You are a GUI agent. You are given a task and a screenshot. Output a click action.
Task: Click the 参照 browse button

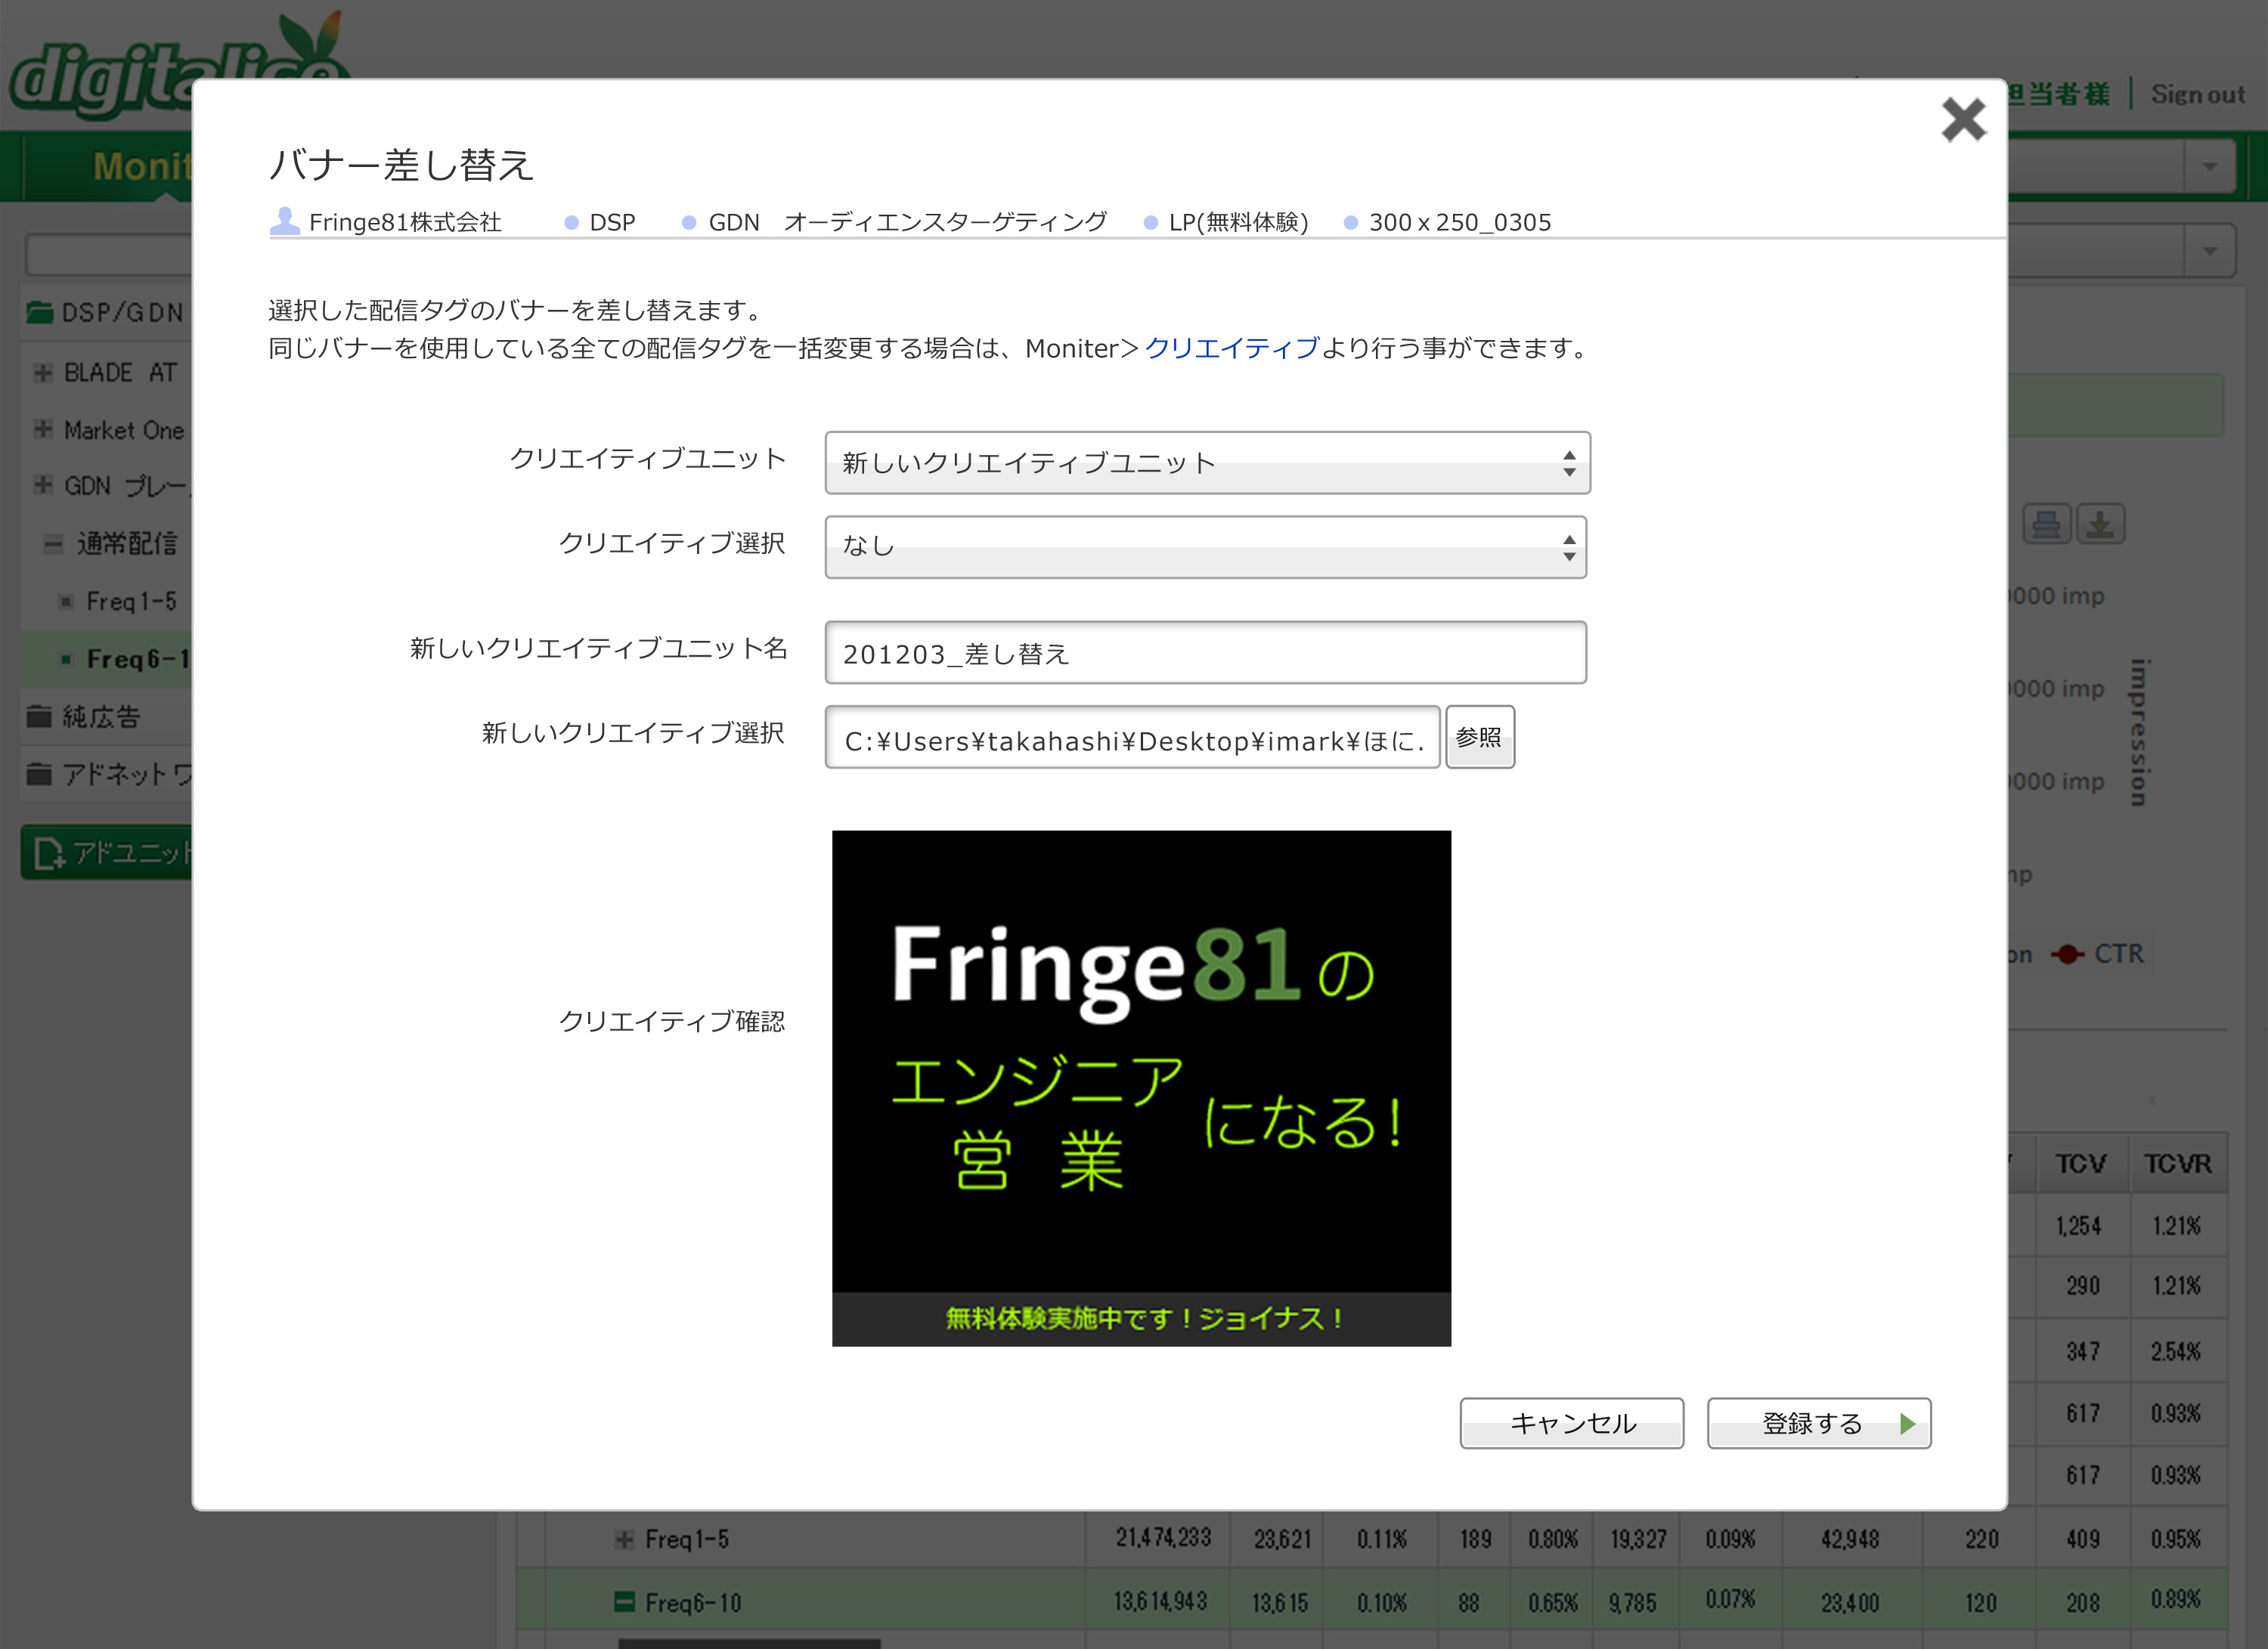coord(1479,738)
